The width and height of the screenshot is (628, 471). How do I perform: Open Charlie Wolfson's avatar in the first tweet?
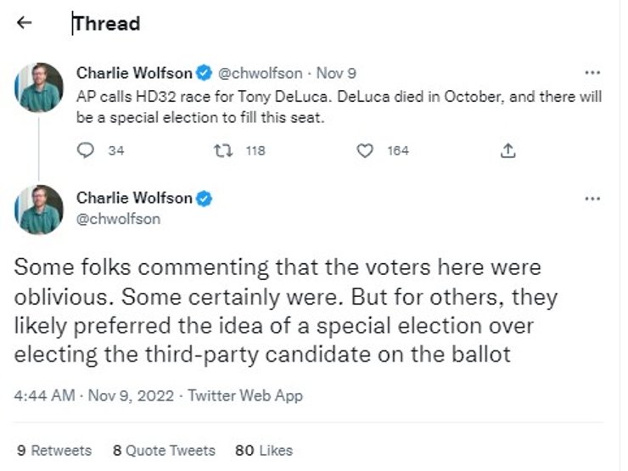pyautogui.click(x=40, y=87)
